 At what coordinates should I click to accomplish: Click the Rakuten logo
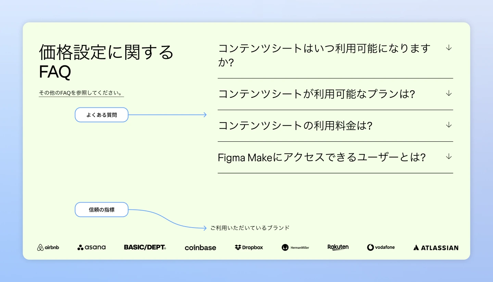tap(338, 247)
